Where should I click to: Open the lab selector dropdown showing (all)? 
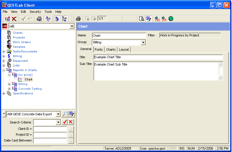click(x=72, y=26)
